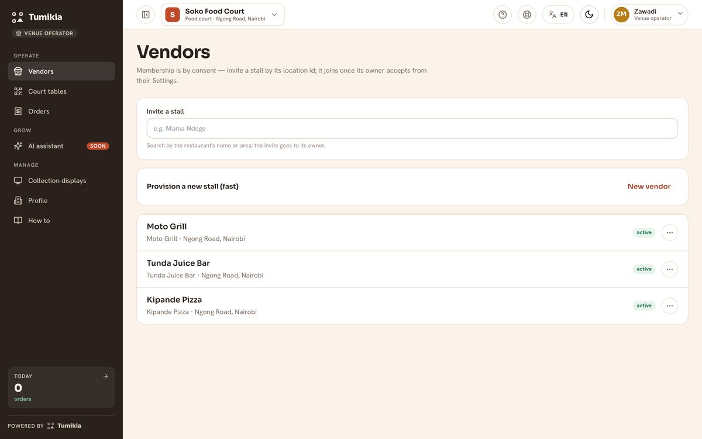Click the Powered by Tumikia link
Image resolution: width=702 pixels, height=439 pixels.
click(x=44, y=426)
